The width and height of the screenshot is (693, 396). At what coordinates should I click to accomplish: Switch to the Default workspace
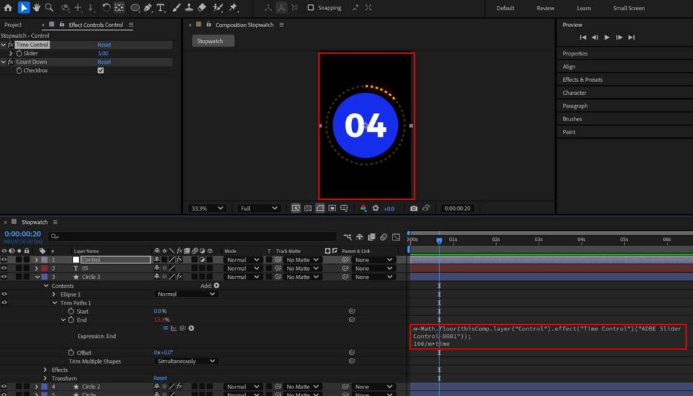tap(505, 8)
